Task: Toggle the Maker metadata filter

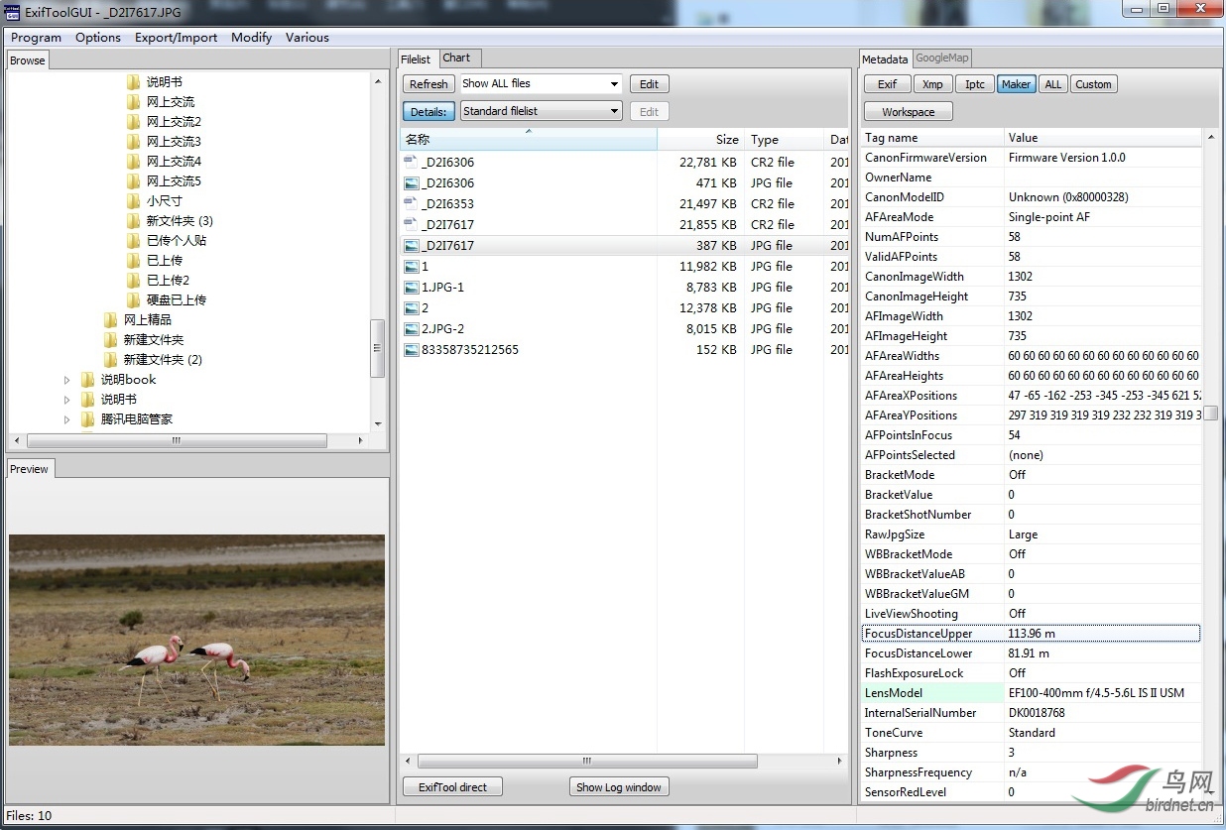Action: (x=1016, y=84)
